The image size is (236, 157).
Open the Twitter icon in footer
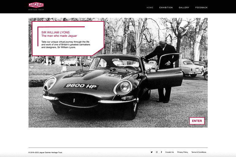tap(152, 152)
